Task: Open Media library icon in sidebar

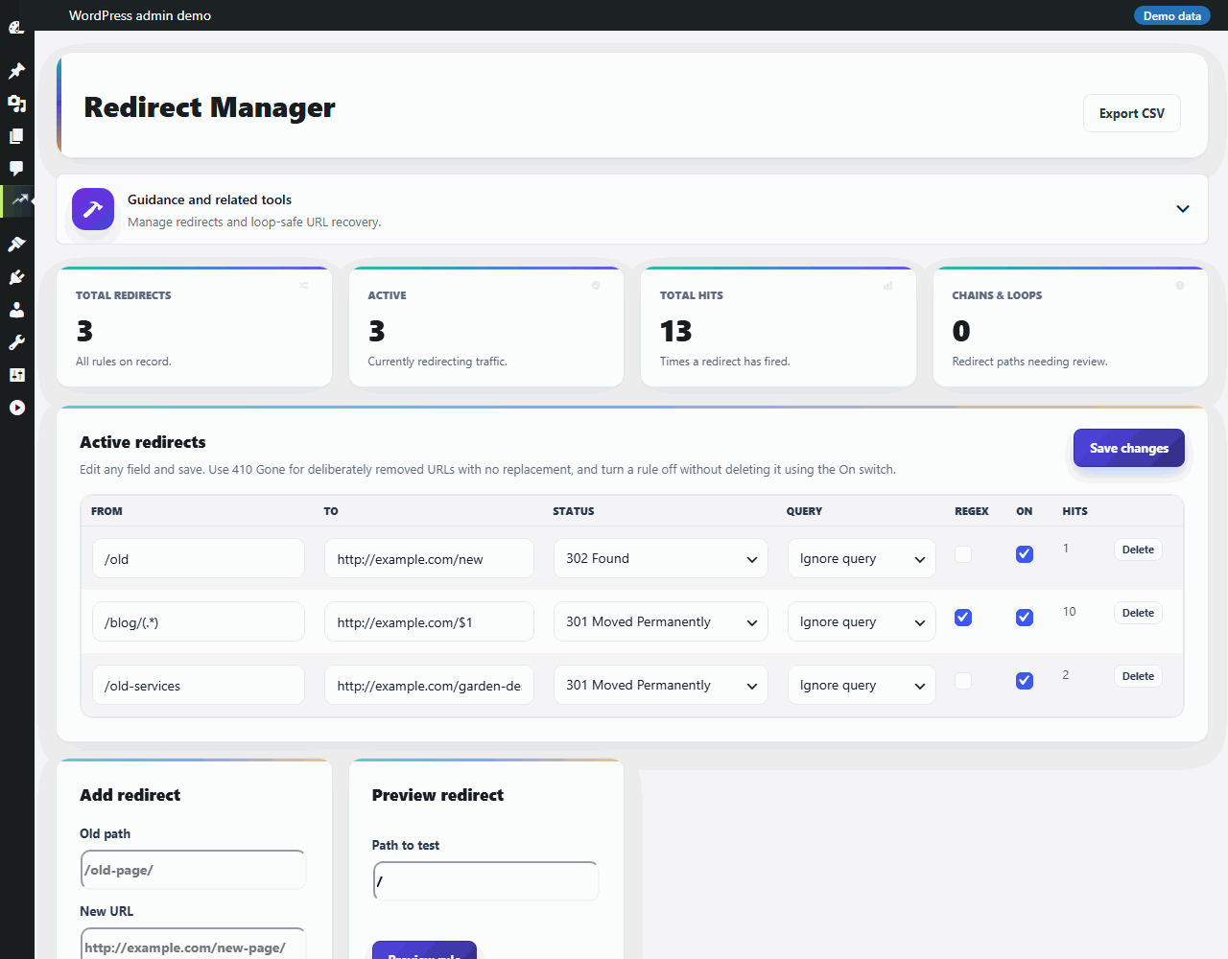Action: coord(16,104)
